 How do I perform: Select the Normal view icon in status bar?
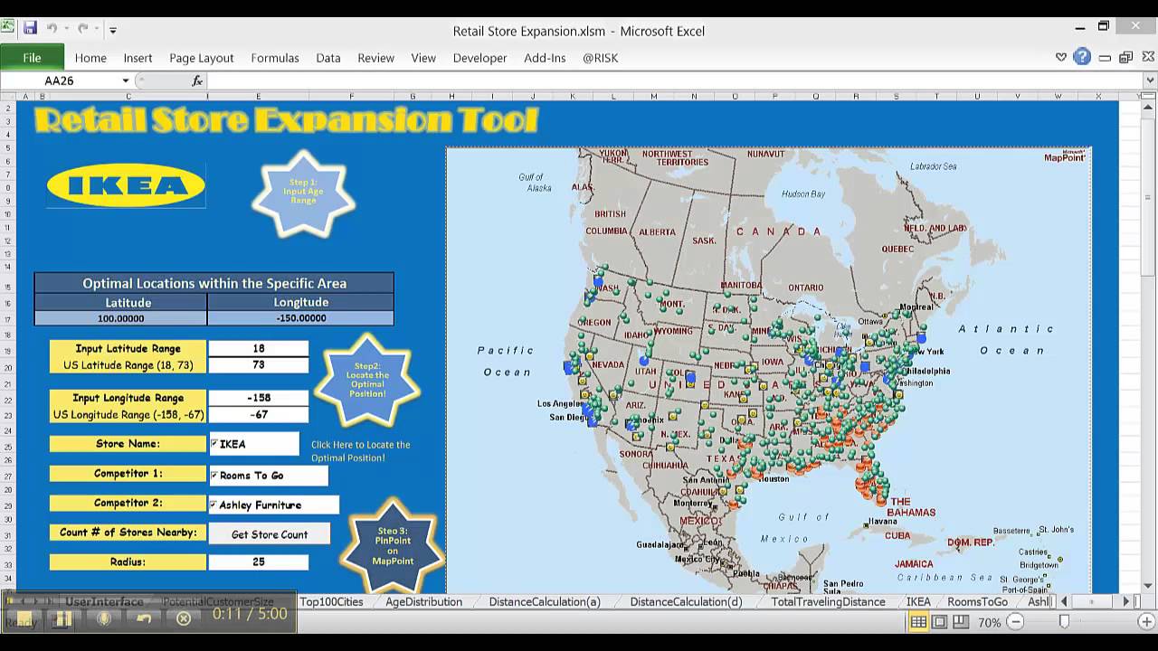[918, 622]
